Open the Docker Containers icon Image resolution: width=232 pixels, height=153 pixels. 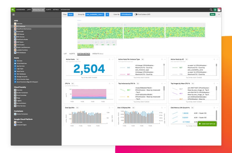coord(15,114)
